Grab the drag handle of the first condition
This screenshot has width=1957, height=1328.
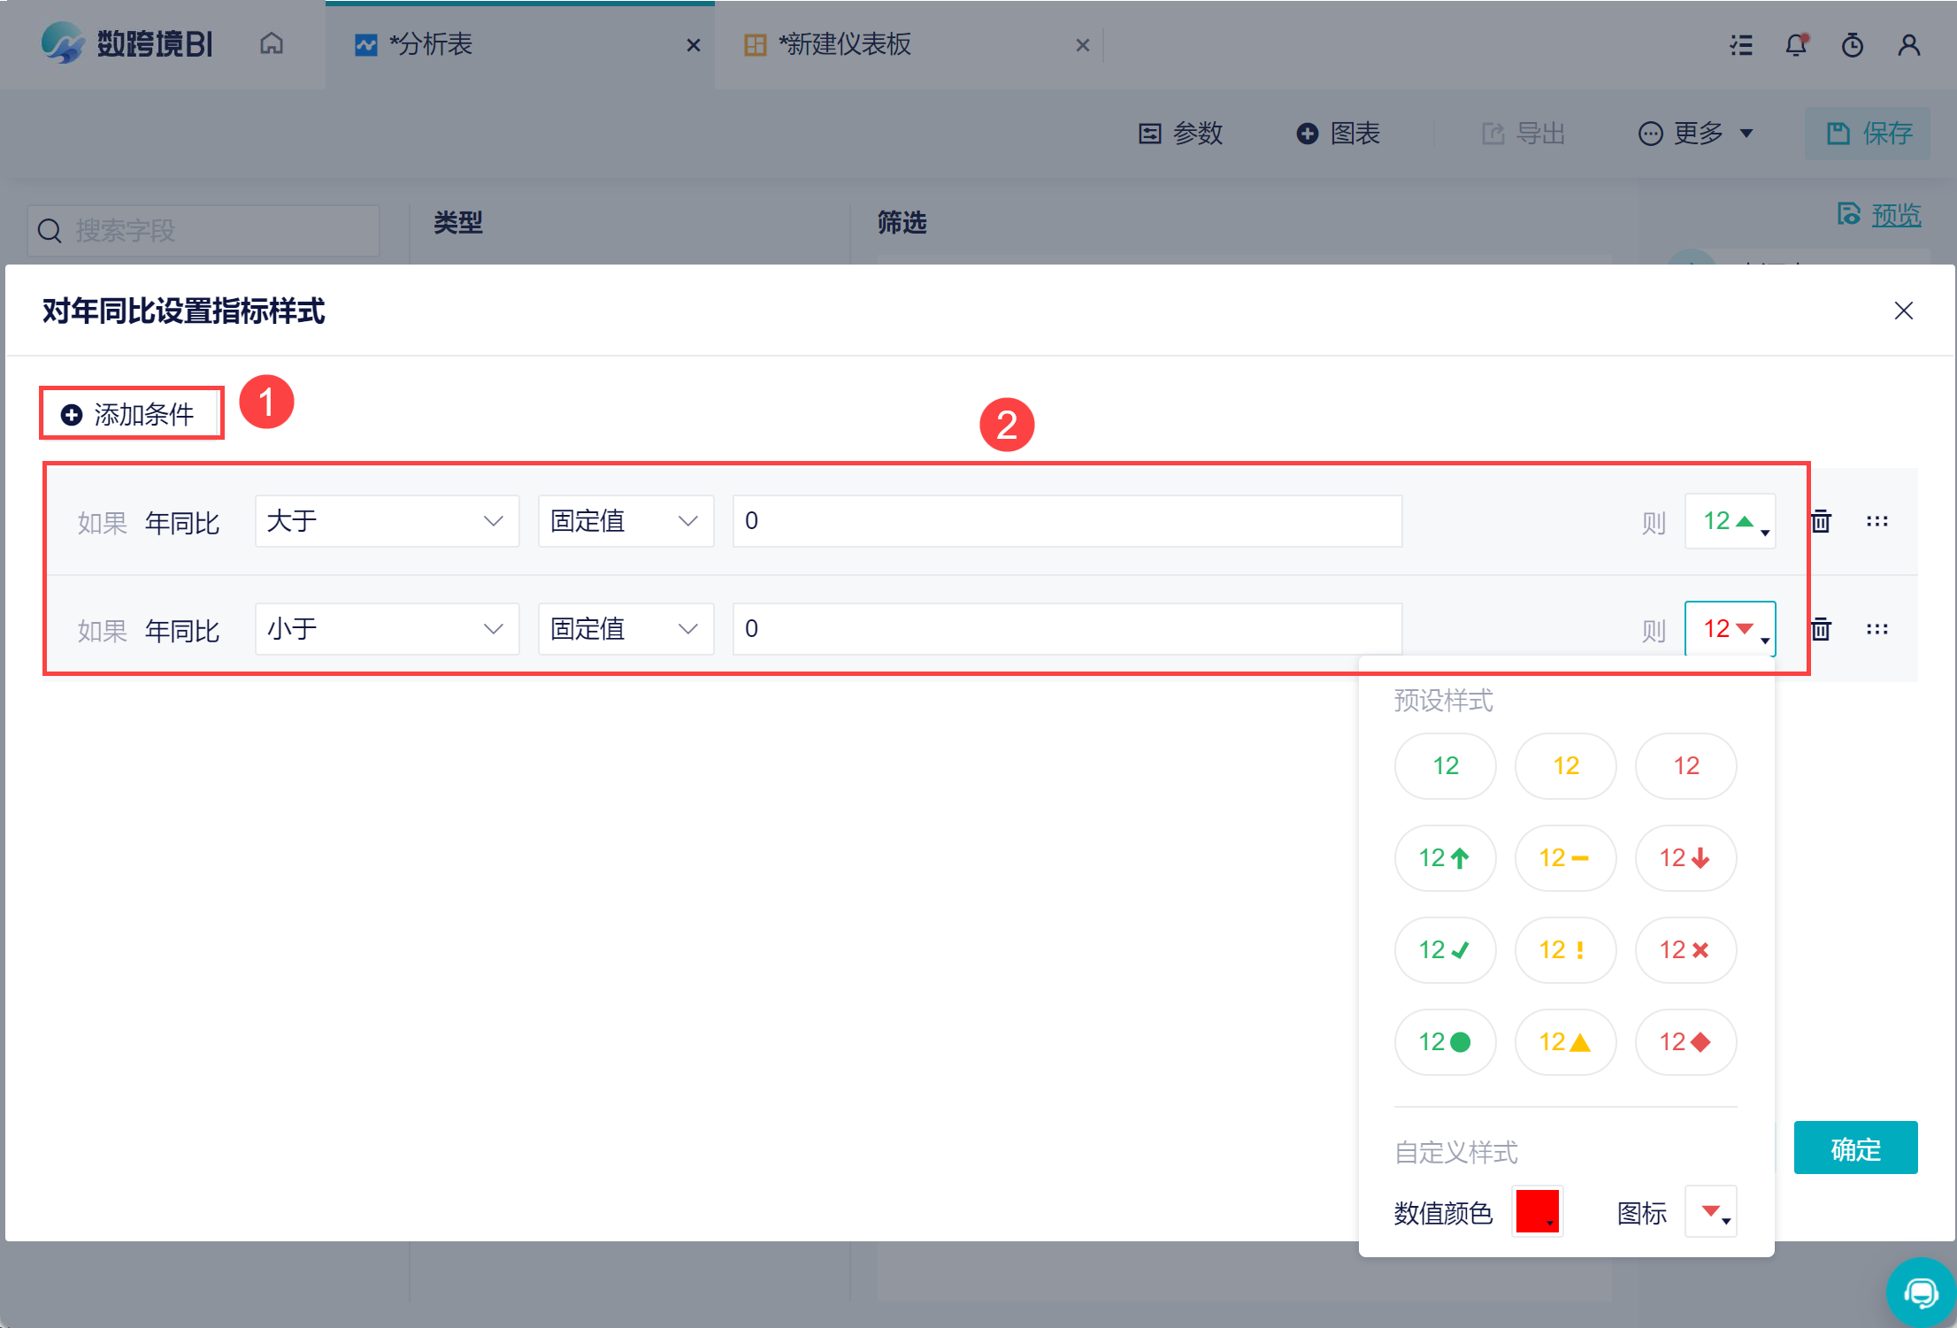click(1877, 521)
